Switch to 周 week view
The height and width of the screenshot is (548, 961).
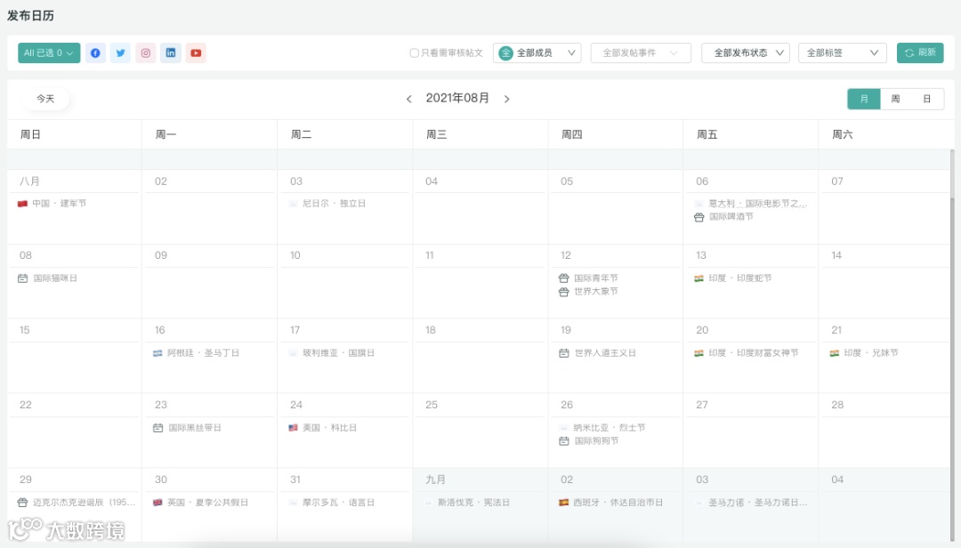click(x=895, y=100)
